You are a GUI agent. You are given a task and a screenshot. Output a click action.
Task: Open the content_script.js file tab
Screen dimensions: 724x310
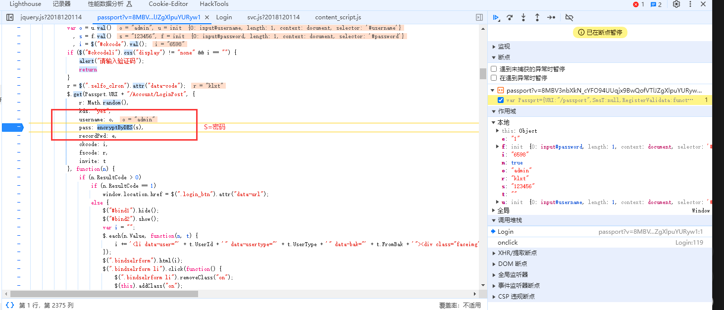[x=338, y=17]
